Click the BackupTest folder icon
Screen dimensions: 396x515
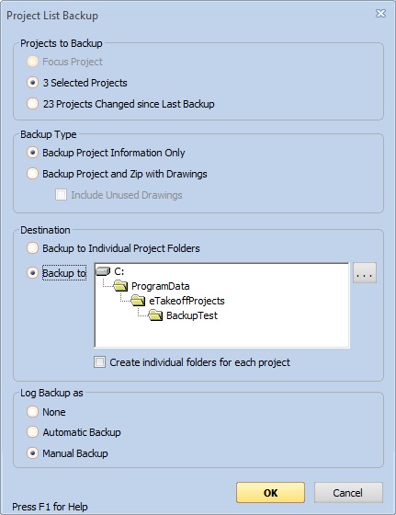[155, 315]
